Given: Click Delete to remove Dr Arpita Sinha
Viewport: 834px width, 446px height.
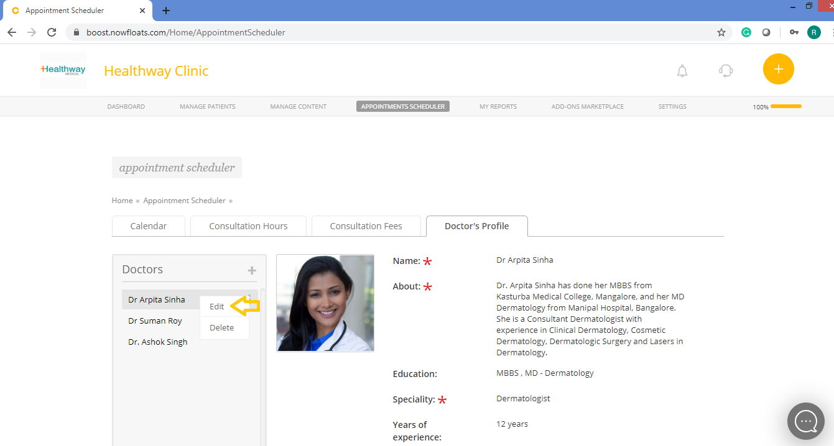Looking at the screenshot, I should (x=221, y=327).
